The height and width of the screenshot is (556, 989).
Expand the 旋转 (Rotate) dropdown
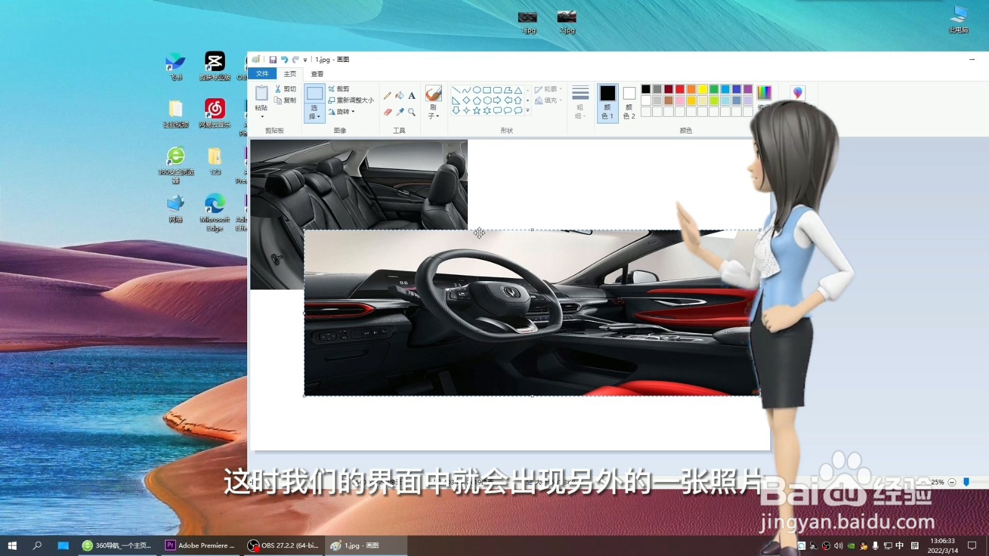coord(342,112)
